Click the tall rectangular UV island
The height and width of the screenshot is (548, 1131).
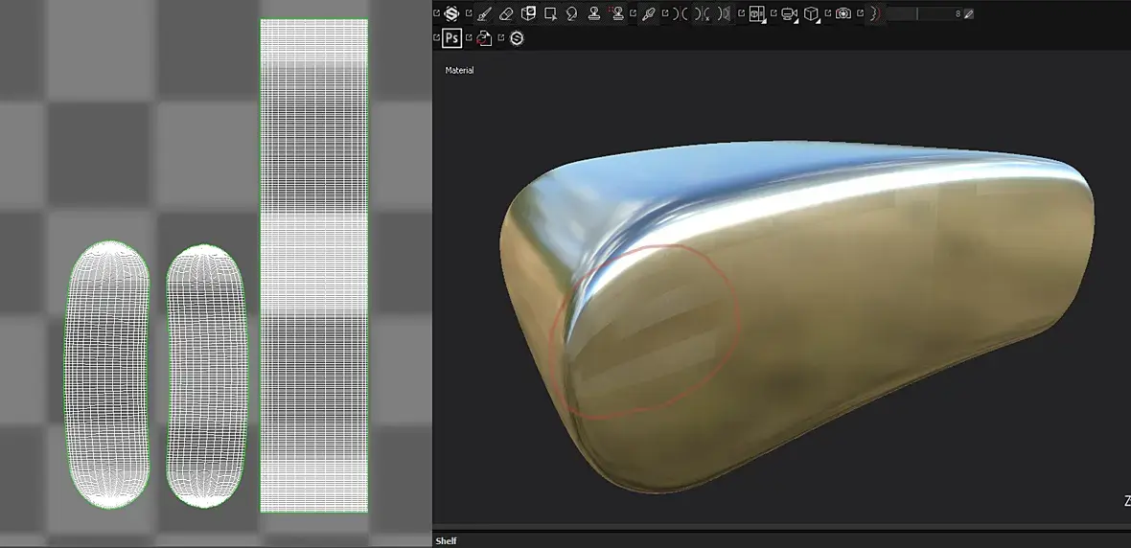click(313, 265)
